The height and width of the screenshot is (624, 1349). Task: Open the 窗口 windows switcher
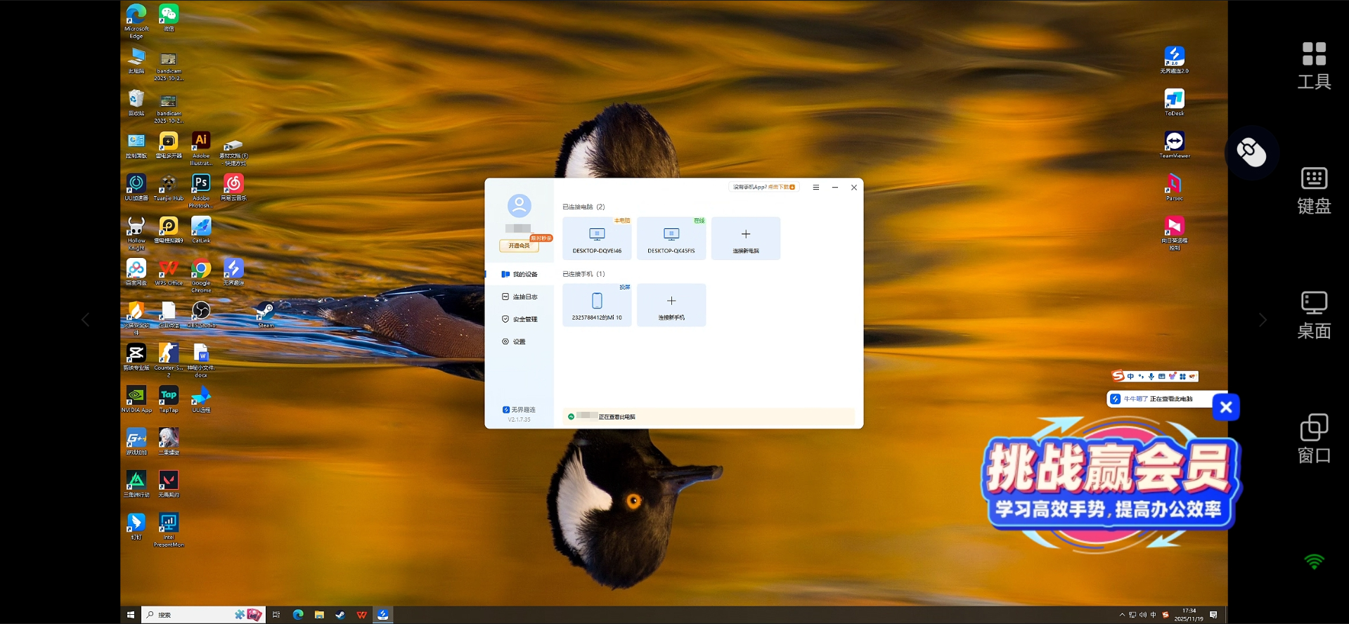1313,439
